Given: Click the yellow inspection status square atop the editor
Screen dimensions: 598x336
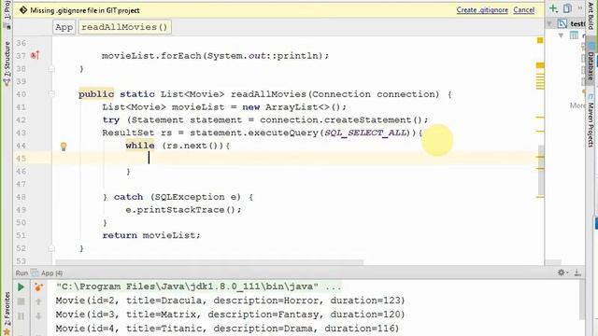Looking at the screenshot, I should (x=540, y=40).
